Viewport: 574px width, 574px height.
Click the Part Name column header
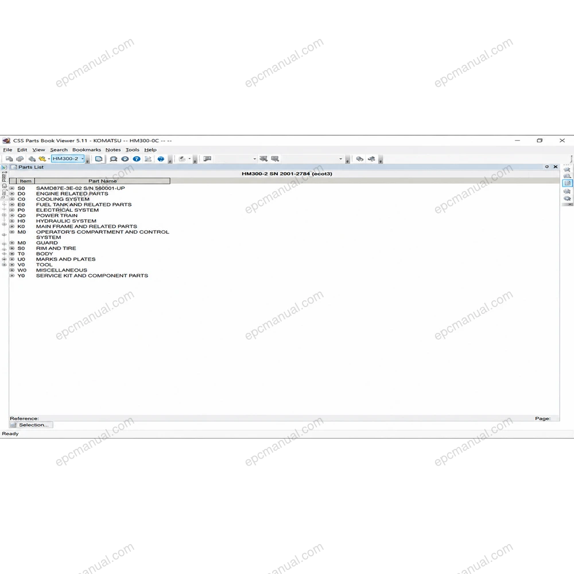pyautogui.click(x=103, y=181)
